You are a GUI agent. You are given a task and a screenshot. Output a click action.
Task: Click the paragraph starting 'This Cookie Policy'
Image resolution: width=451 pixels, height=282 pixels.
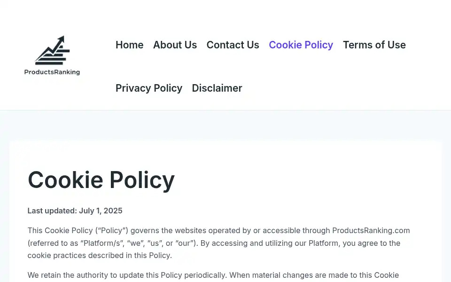coord(218,243)
